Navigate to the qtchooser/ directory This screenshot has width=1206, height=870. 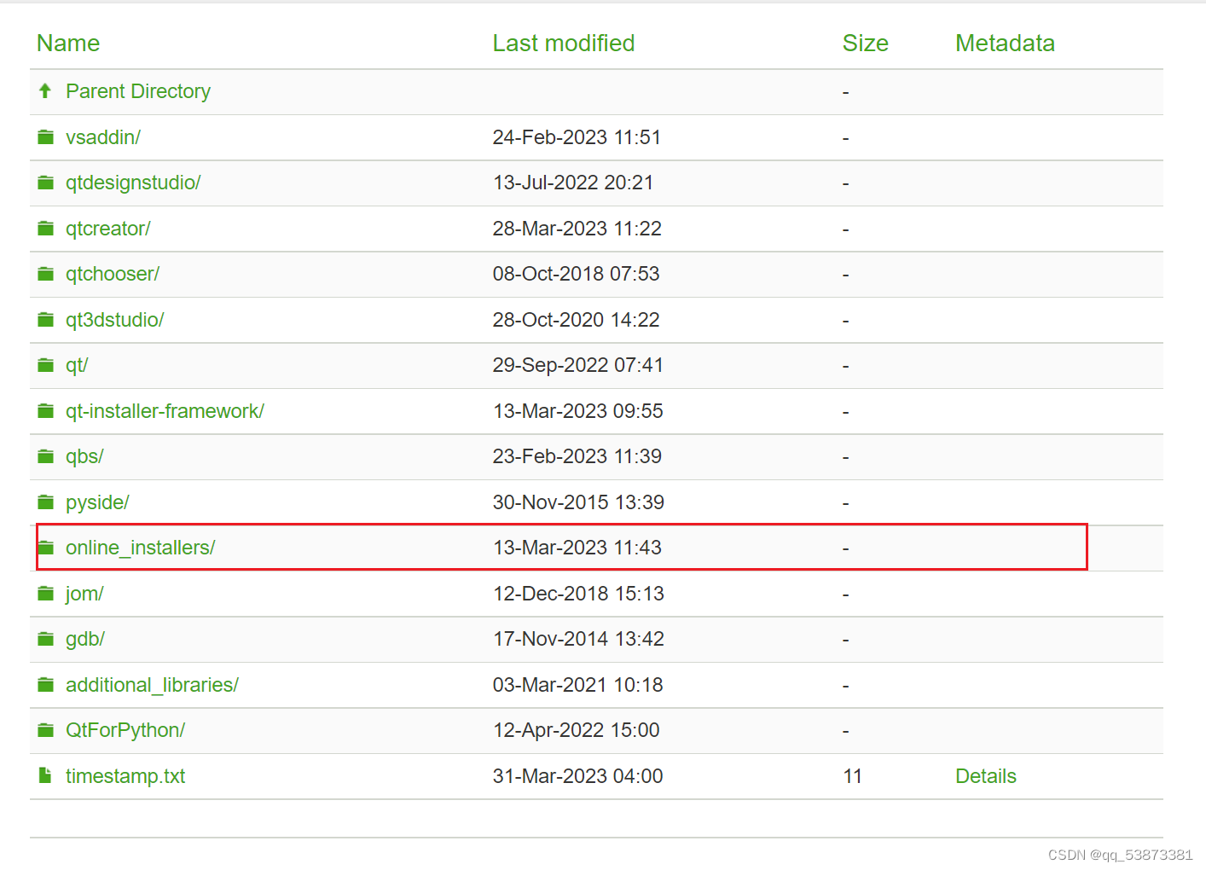coord(113,274)
